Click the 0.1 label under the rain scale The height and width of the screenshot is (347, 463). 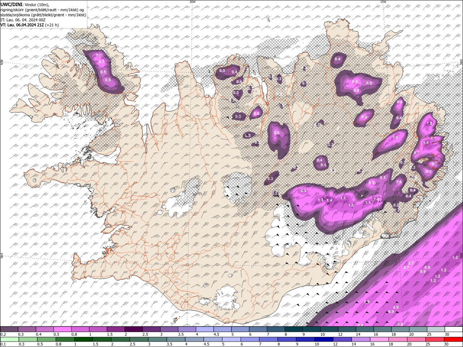(x=3, y=344)
